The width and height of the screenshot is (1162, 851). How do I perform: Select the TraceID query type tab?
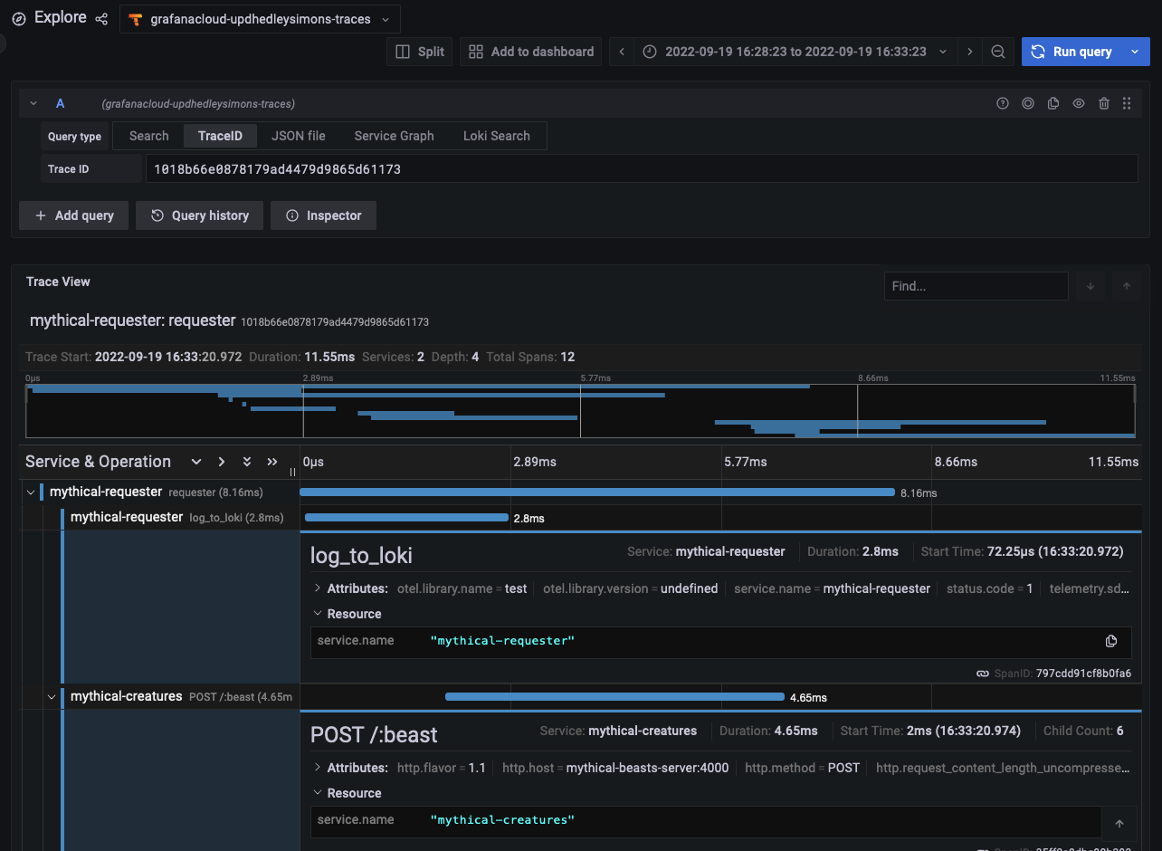click(x=220, y=136)
